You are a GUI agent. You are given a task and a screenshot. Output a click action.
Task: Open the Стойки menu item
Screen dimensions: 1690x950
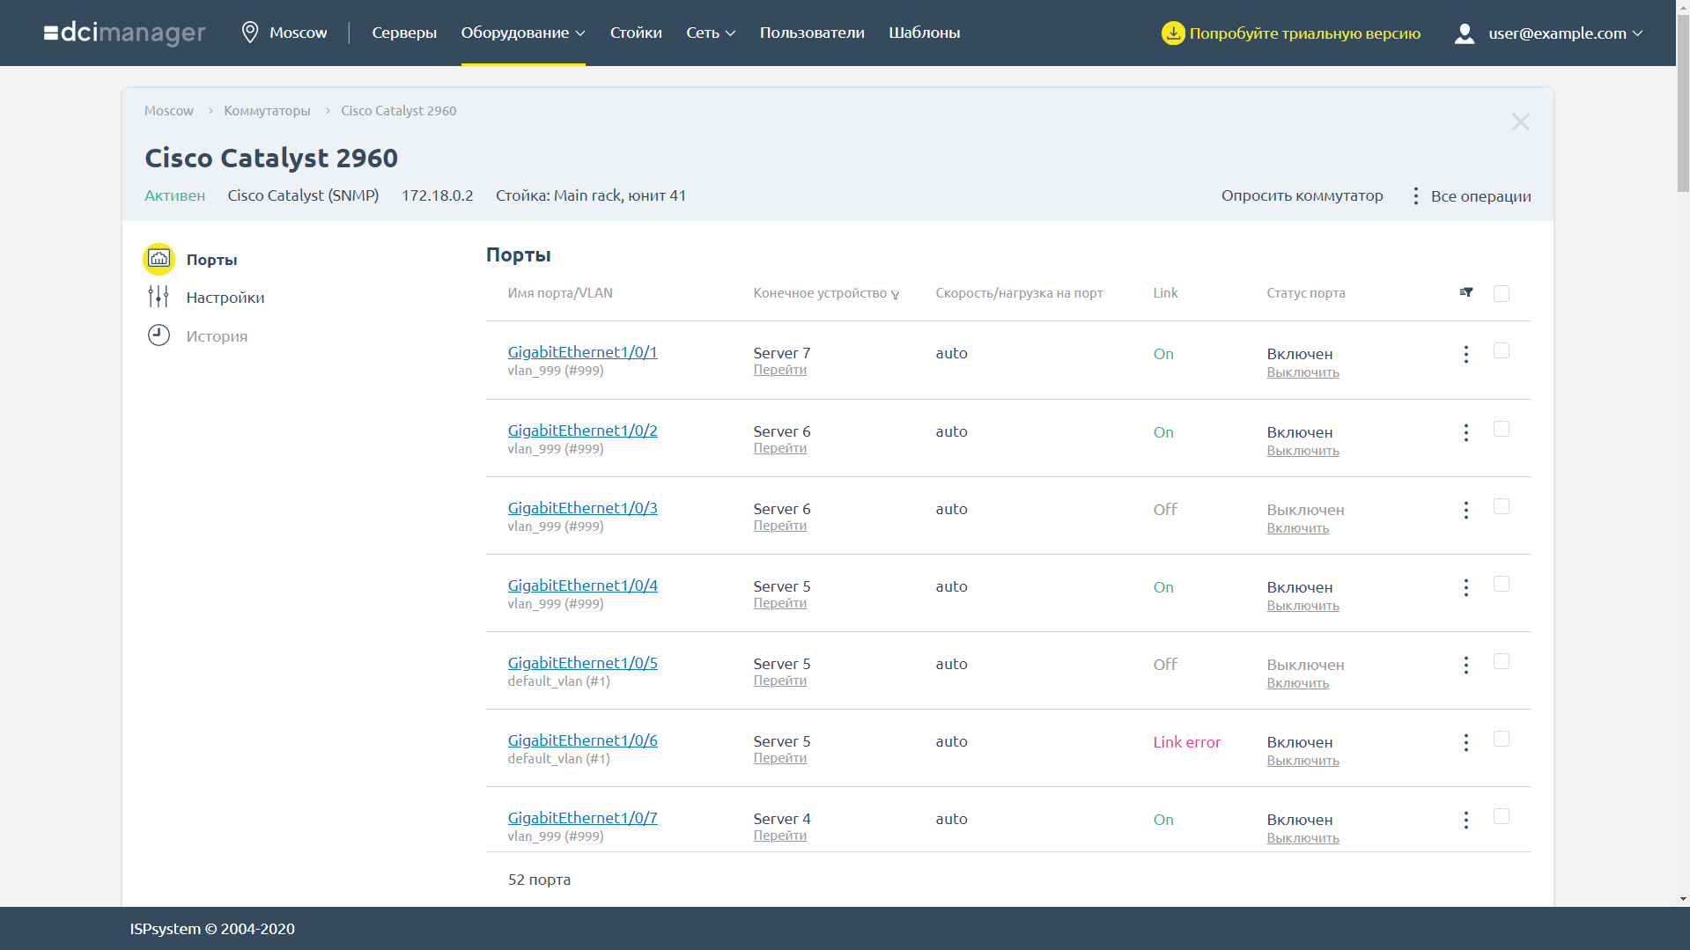click(x=636, y=33)
